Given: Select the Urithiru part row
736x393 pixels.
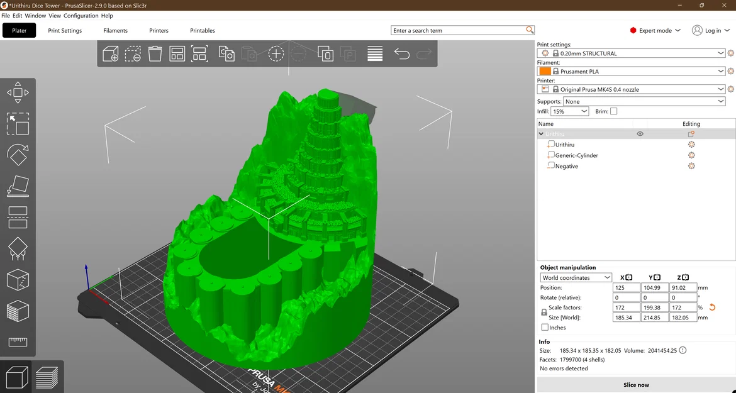Looking at the screenshot, I should [564, 145].
